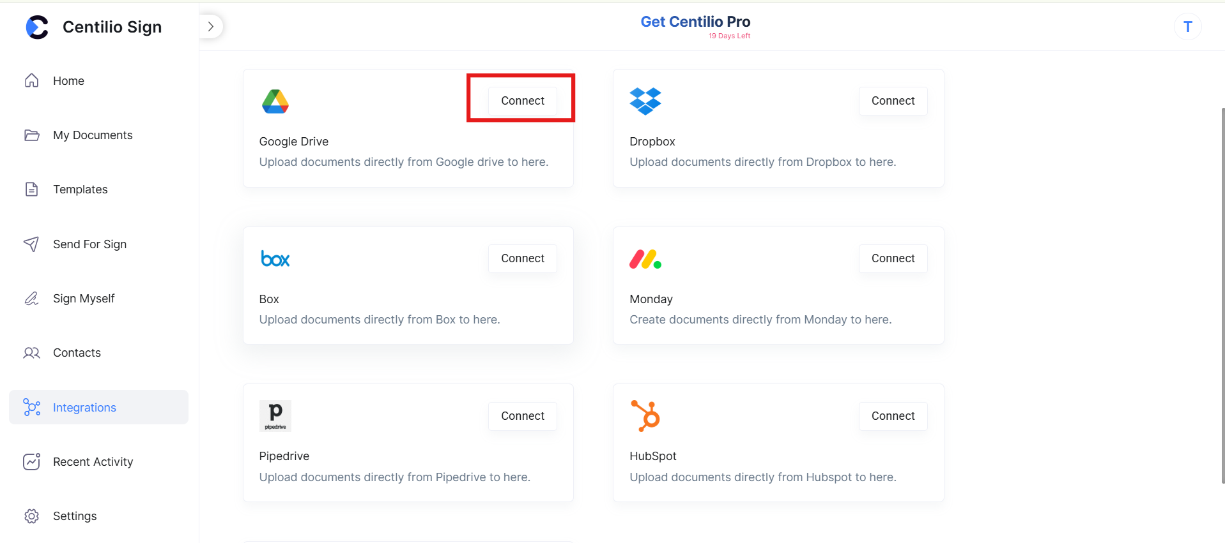The image size is (1225, 543).
Task: Open the Contacts sidebar icon
Action: click(31, 352)
